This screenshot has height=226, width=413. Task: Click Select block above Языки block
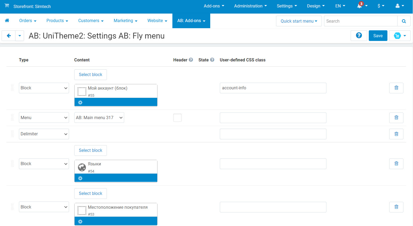click(91, 150)
